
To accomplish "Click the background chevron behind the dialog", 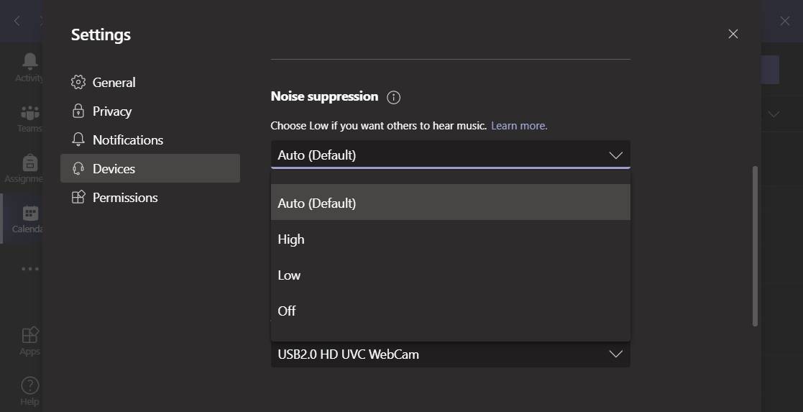I will 774,114.
